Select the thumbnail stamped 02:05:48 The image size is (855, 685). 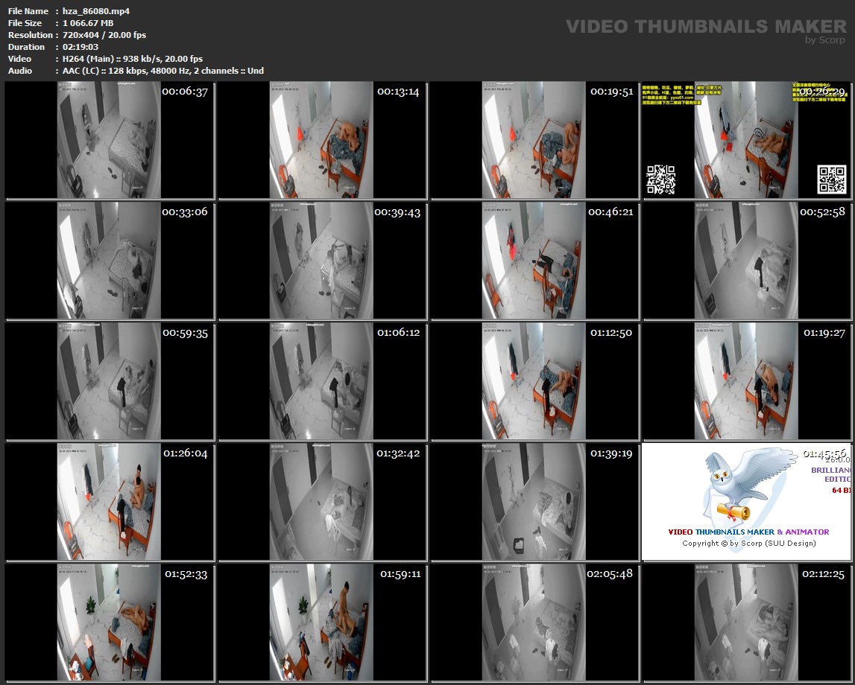[x=534, y=622]
